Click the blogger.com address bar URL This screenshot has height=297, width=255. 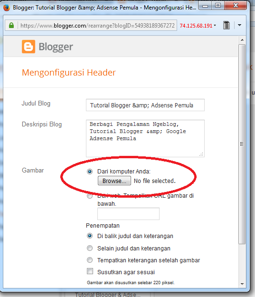(x=97, y=25)
